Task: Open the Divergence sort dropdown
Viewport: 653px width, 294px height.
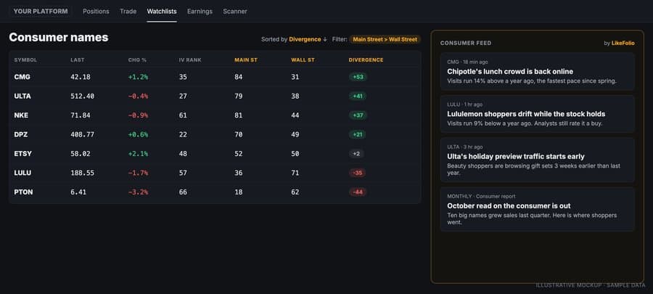Action: [308, 39]
